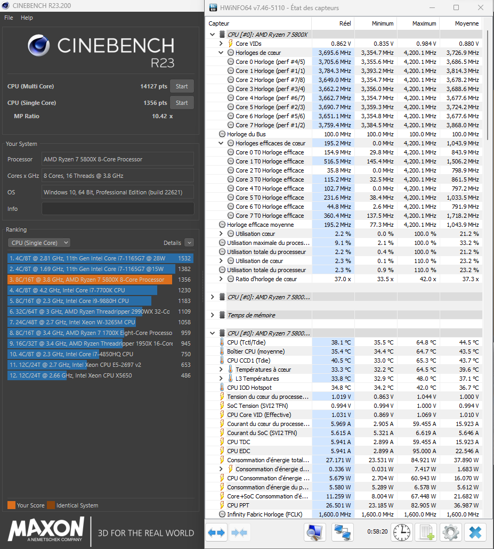Click the Info input field in Your System

click(x=118, y=209)
